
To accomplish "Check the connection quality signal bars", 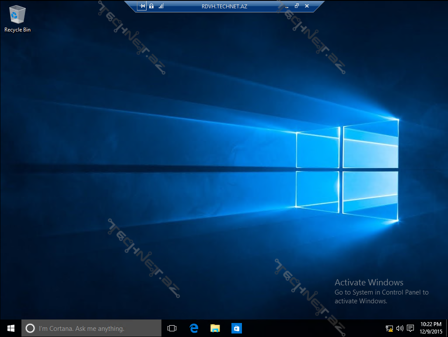I will pos(161,6).
